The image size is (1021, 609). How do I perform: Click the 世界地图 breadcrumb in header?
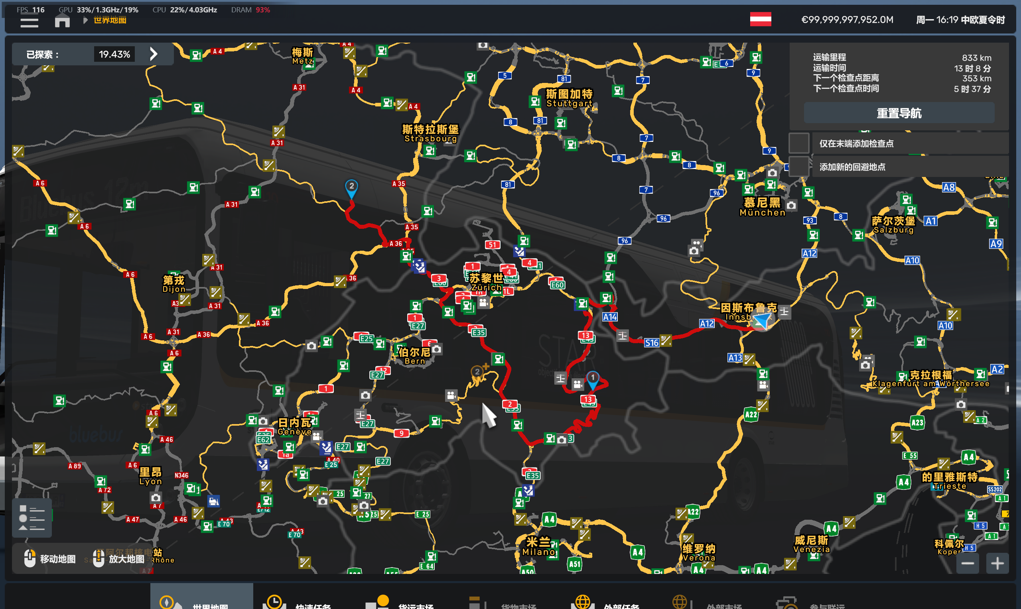[110, 20]
